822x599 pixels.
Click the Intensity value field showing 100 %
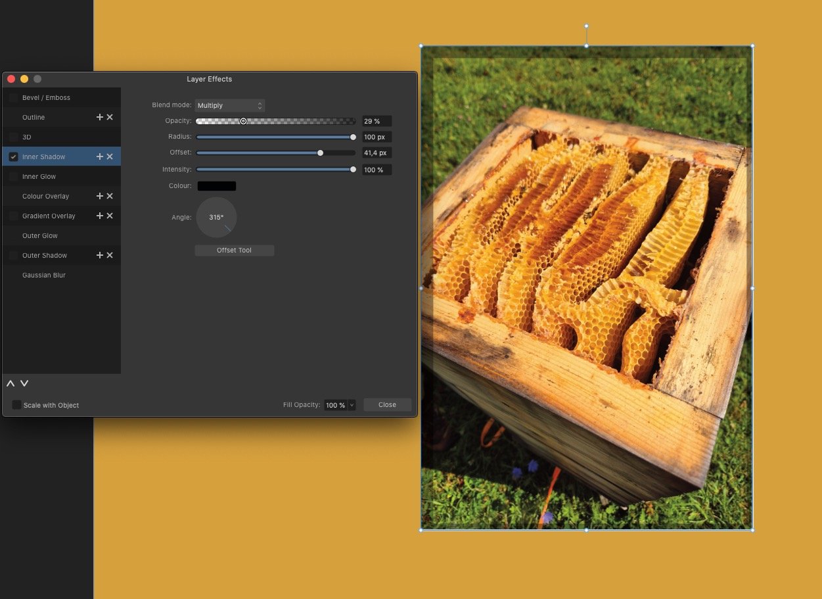[377, 170]
